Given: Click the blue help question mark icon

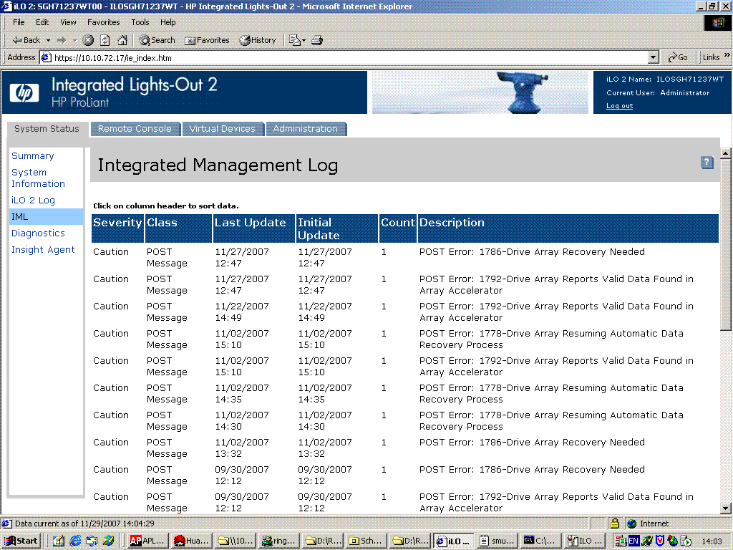Looking at the screenshot, I should tap(707, 163).
